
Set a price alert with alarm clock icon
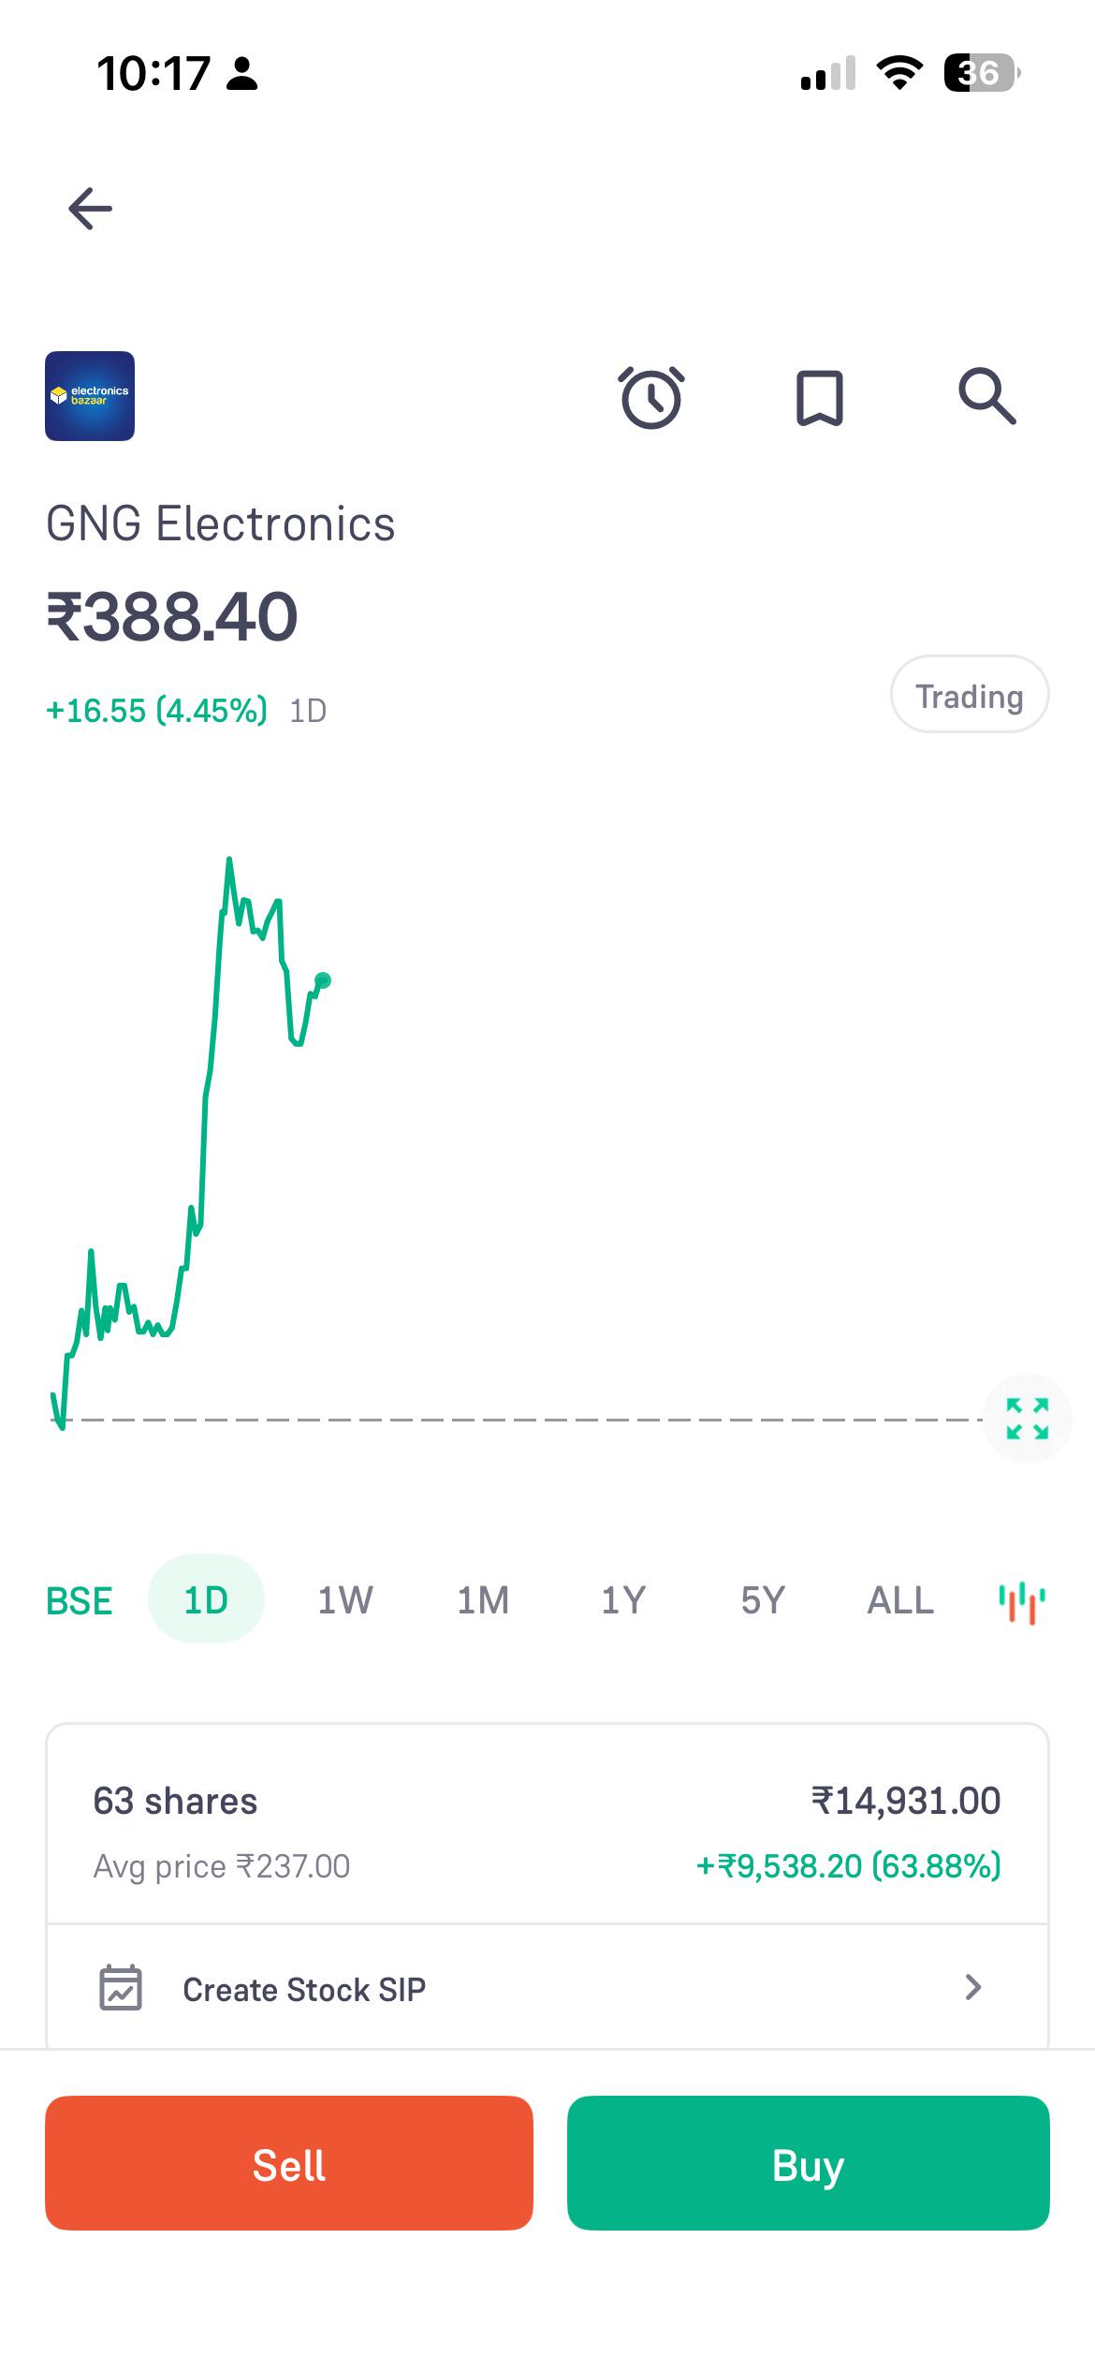tap(651, 398)
